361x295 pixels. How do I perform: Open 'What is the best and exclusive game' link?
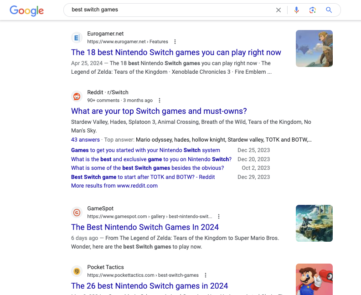pos(151,159)
